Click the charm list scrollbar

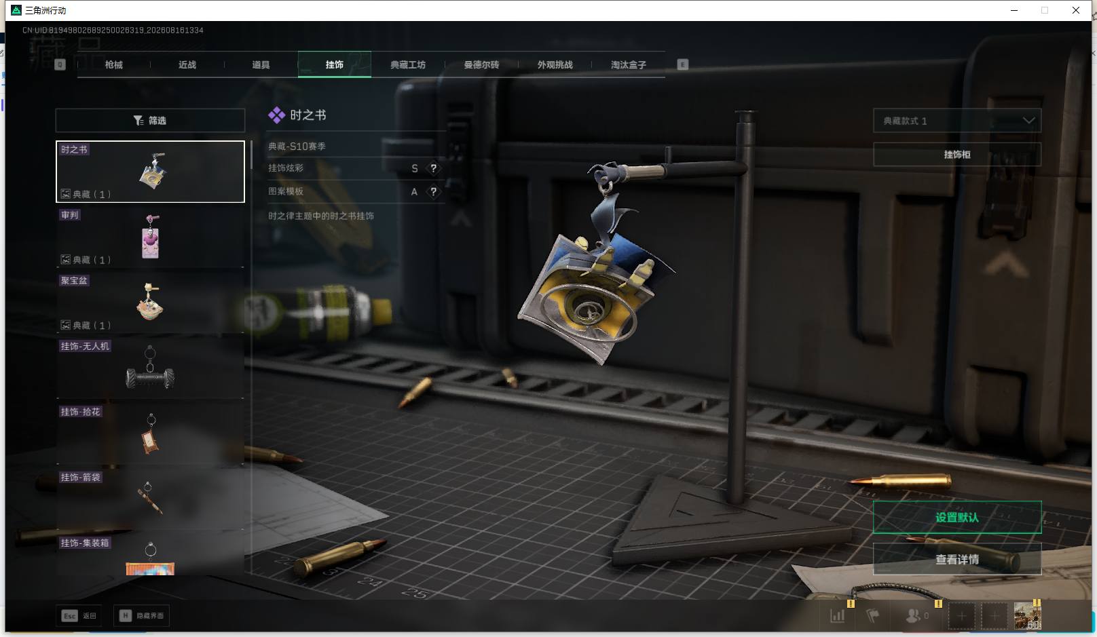click(251, 155)
